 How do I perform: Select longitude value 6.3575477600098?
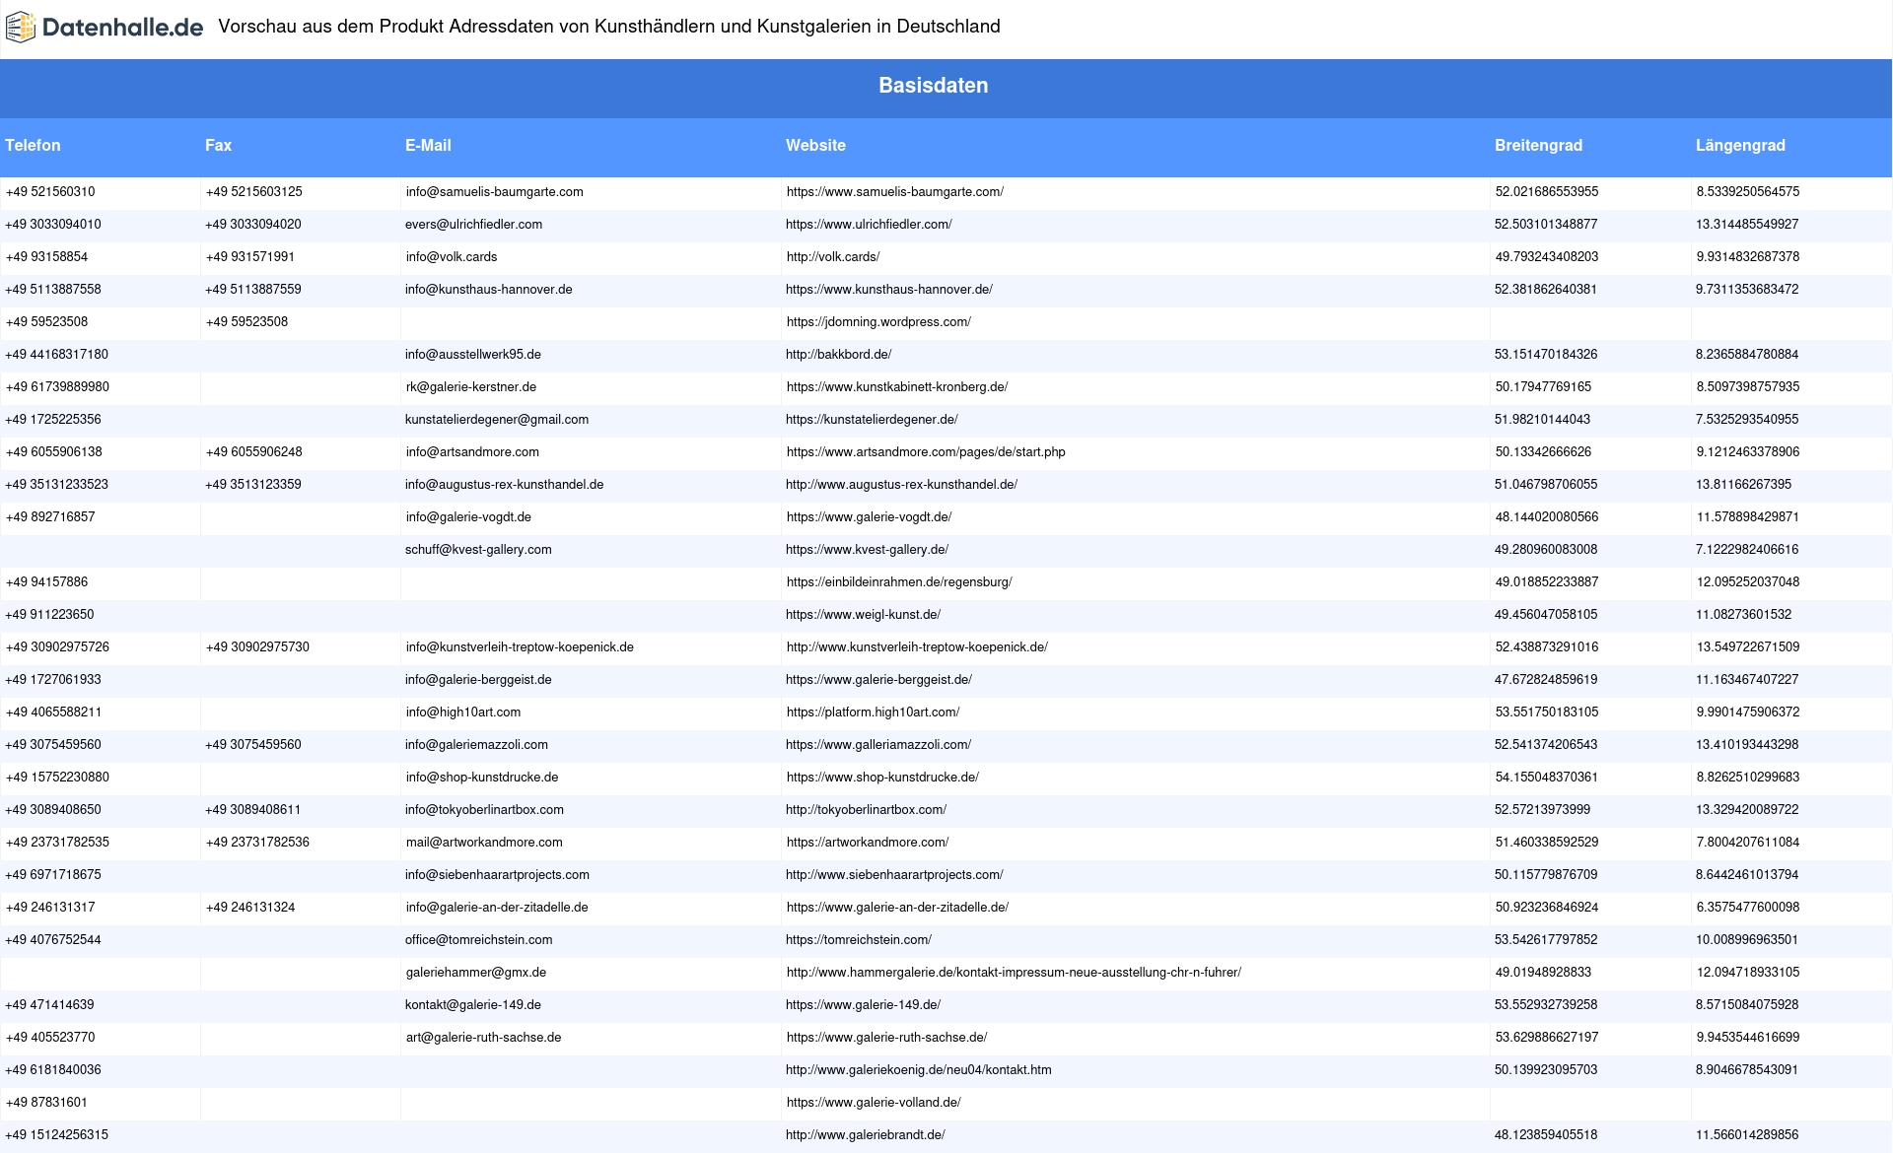pyautogui.click(x=1748, y=908)
